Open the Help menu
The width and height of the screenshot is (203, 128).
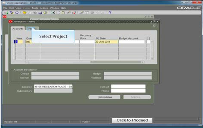tap(64, 8)
